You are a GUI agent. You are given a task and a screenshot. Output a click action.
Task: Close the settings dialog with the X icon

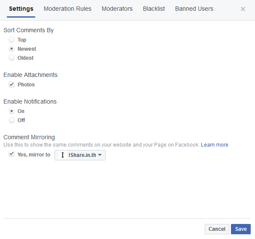pos(243,9)
